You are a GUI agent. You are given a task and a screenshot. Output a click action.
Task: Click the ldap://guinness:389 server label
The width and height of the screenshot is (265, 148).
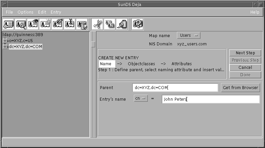pyautogui.click(x=23, y=35)
